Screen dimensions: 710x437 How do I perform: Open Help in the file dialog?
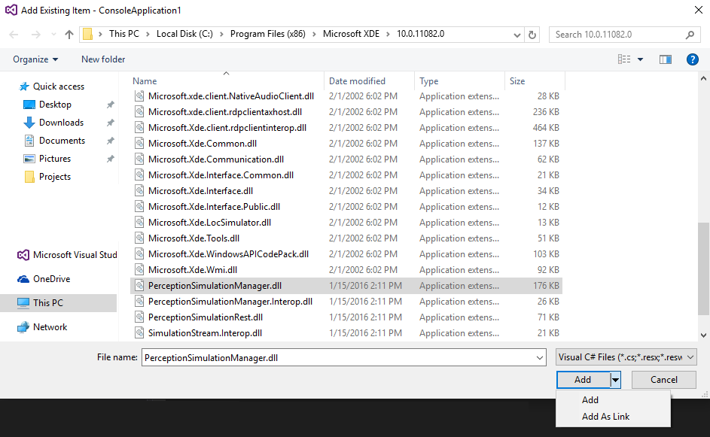(692, 59)
